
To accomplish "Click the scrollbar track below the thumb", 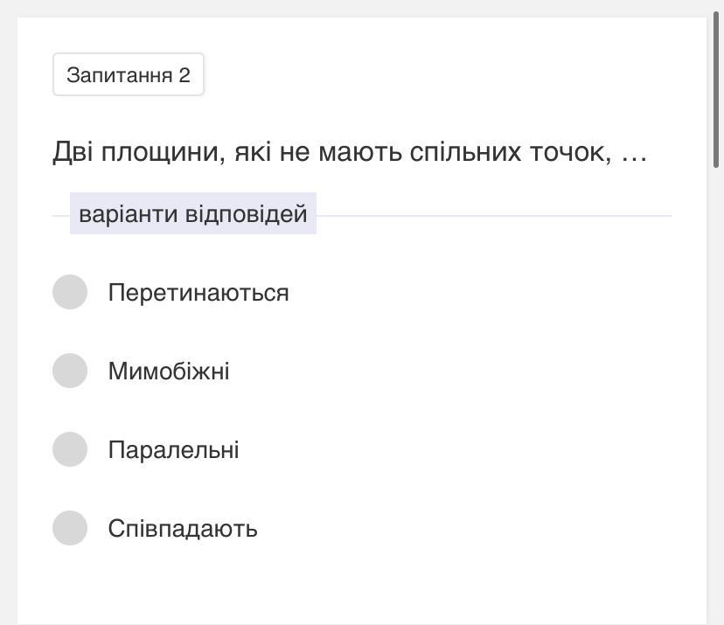I will point(718,393).
